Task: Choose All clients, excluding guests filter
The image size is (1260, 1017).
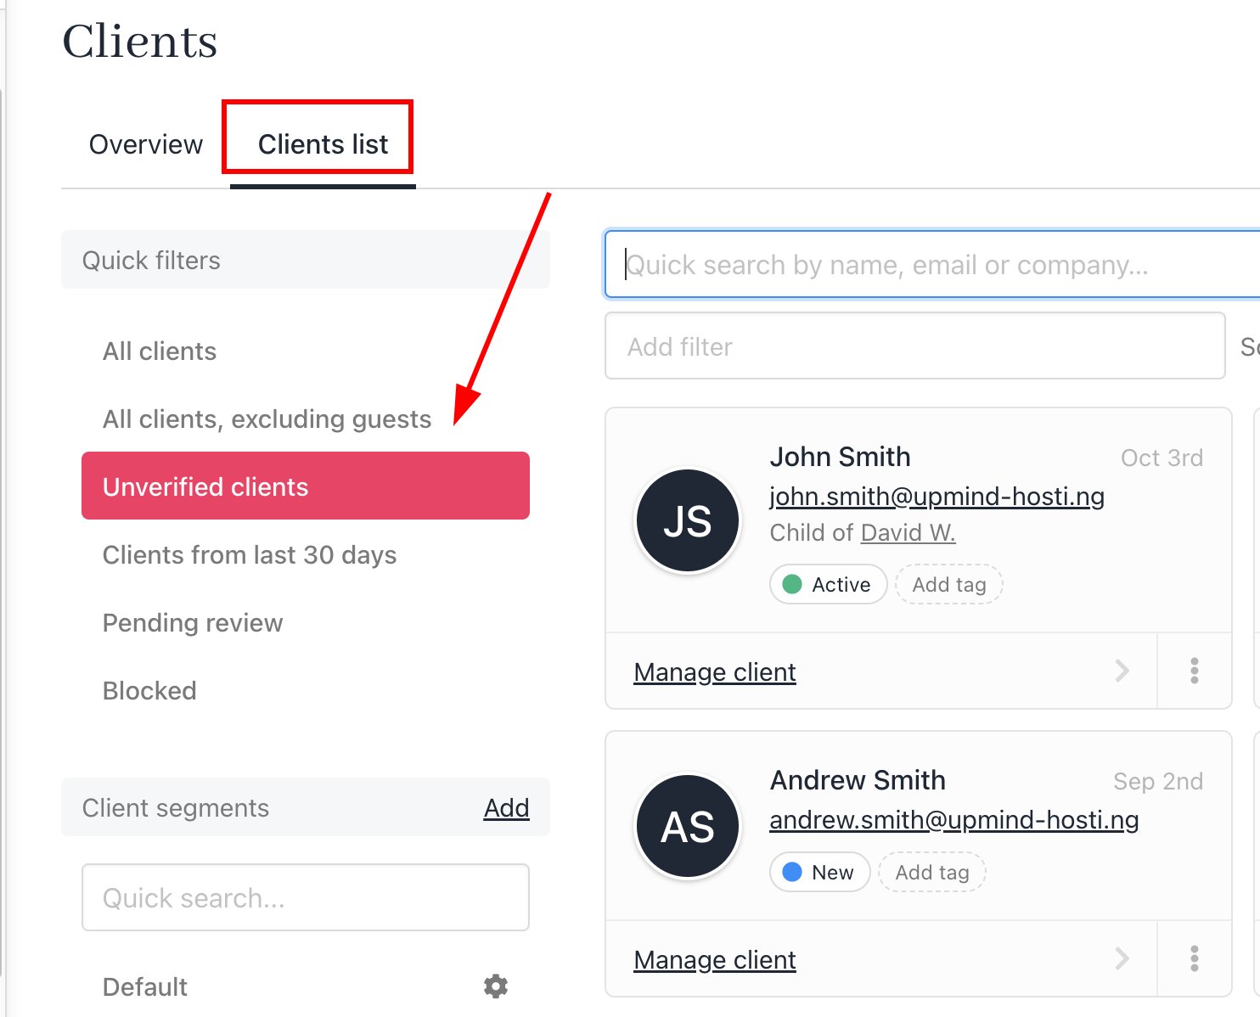Action: click(267, 419)
